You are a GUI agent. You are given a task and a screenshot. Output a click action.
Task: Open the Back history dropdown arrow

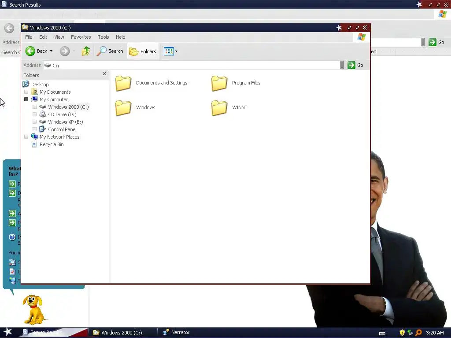click(51, 51)
